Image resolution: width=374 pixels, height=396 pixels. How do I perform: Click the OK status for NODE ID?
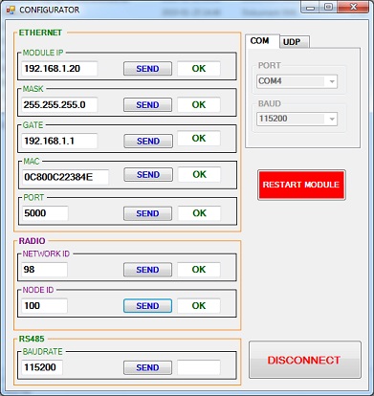(x=199, y=306)
